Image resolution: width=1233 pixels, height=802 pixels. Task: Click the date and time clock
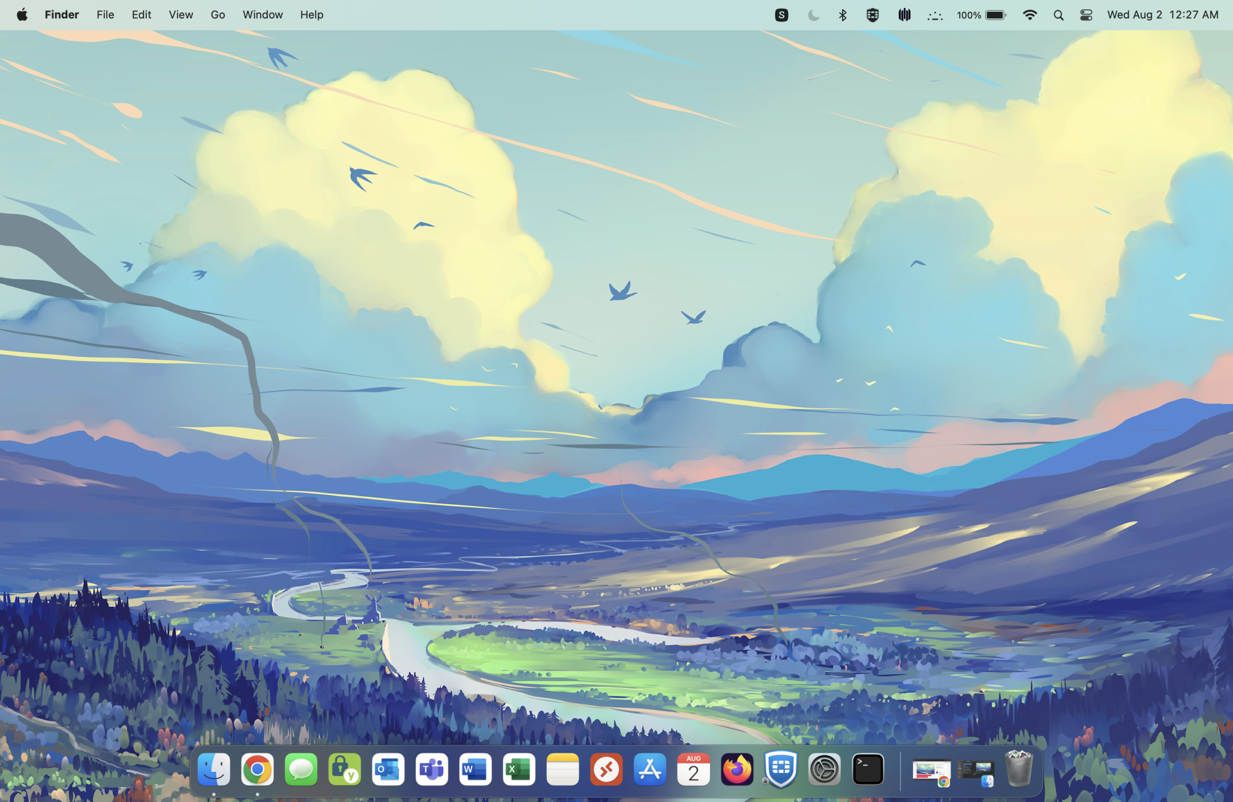(1162, 15)
